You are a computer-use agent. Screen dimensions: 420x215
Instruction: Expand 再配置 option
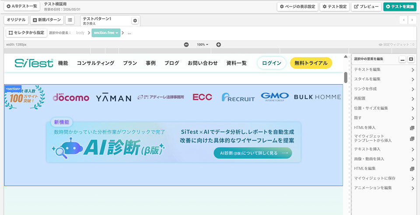tap(385, 98)
